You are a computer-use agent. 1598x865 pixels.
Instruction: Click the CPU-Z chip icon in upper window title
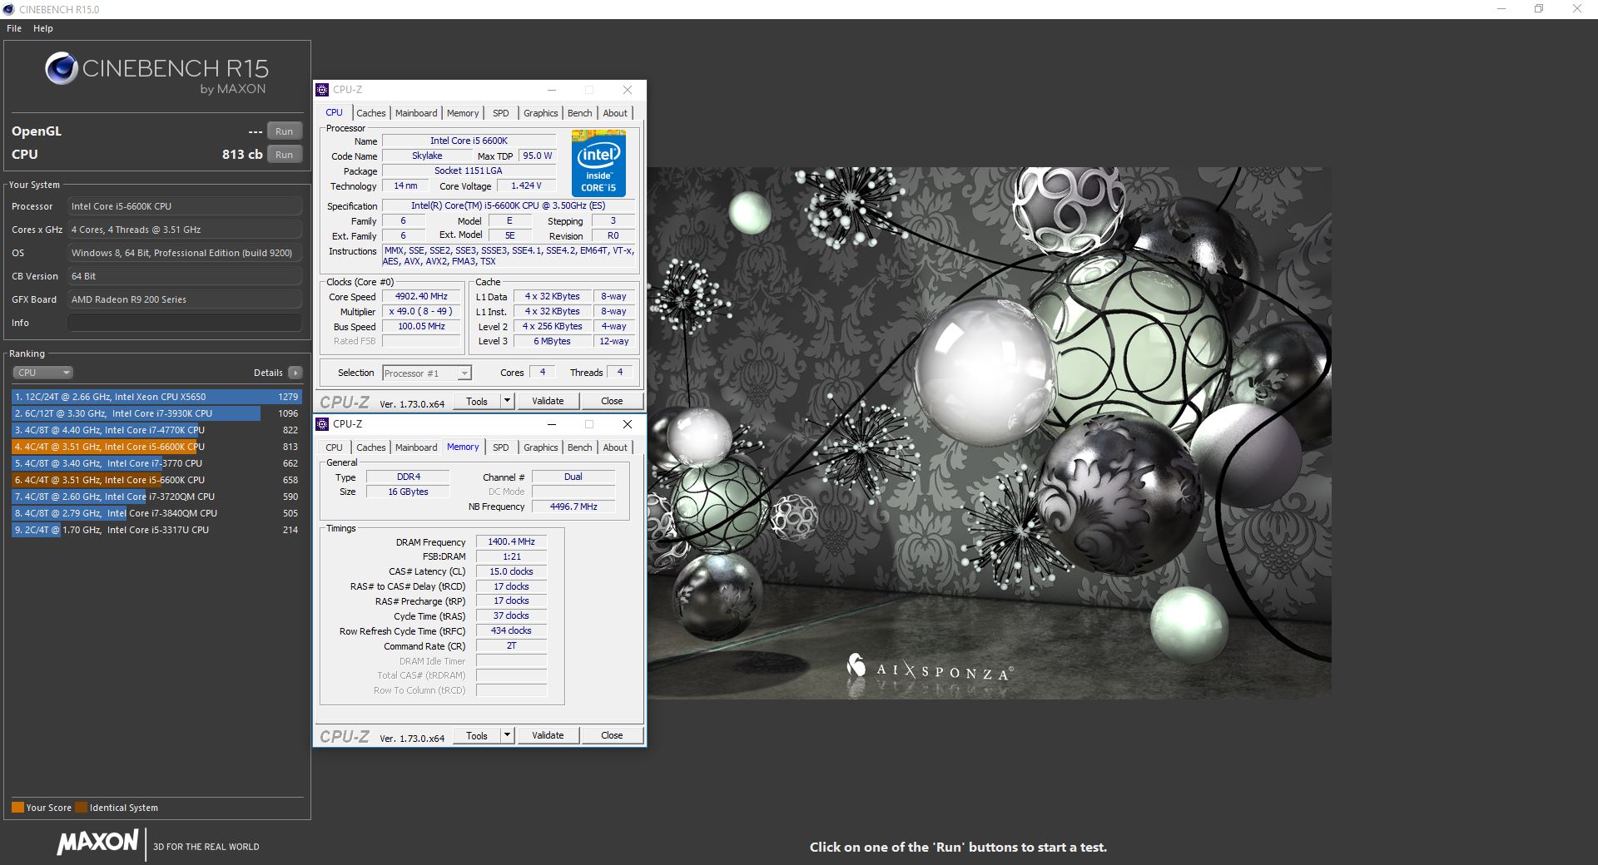323,90
